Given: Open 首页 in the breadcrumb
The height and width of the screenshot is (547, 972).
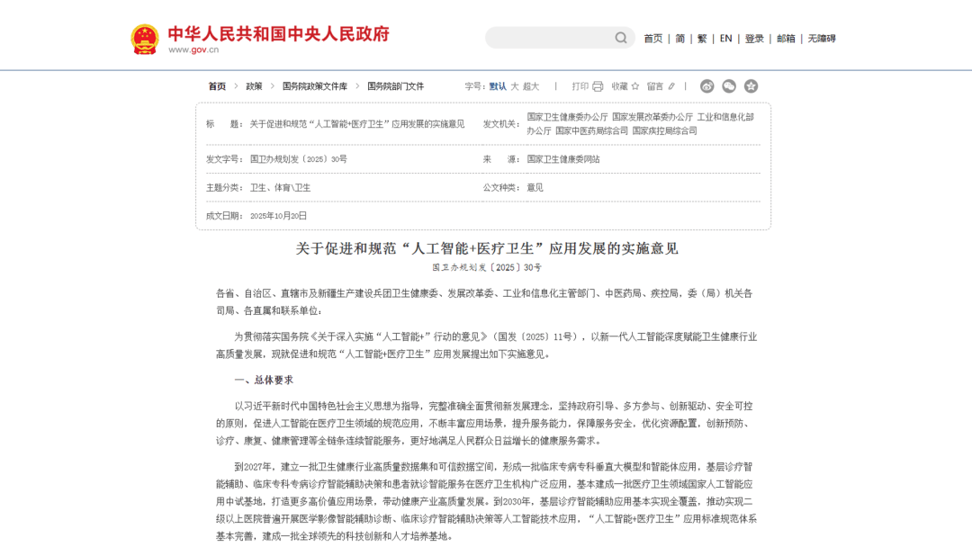Looking at the screenshot, I should point(217,86).
